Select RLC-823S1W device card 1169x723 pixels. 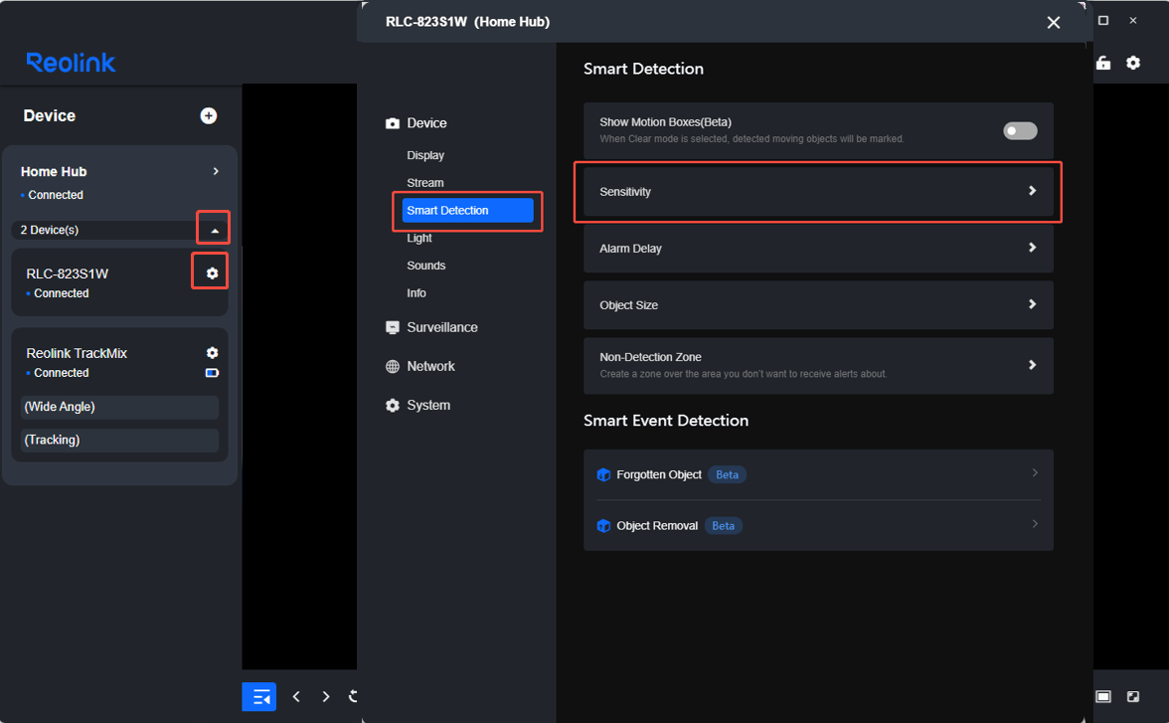119,282
